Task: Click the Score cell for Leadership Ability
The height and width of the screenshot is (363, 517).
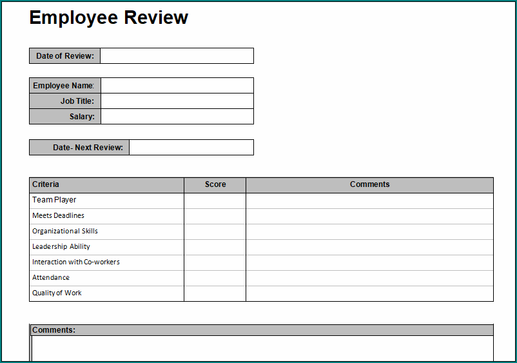Action: (x=215, y=248)
